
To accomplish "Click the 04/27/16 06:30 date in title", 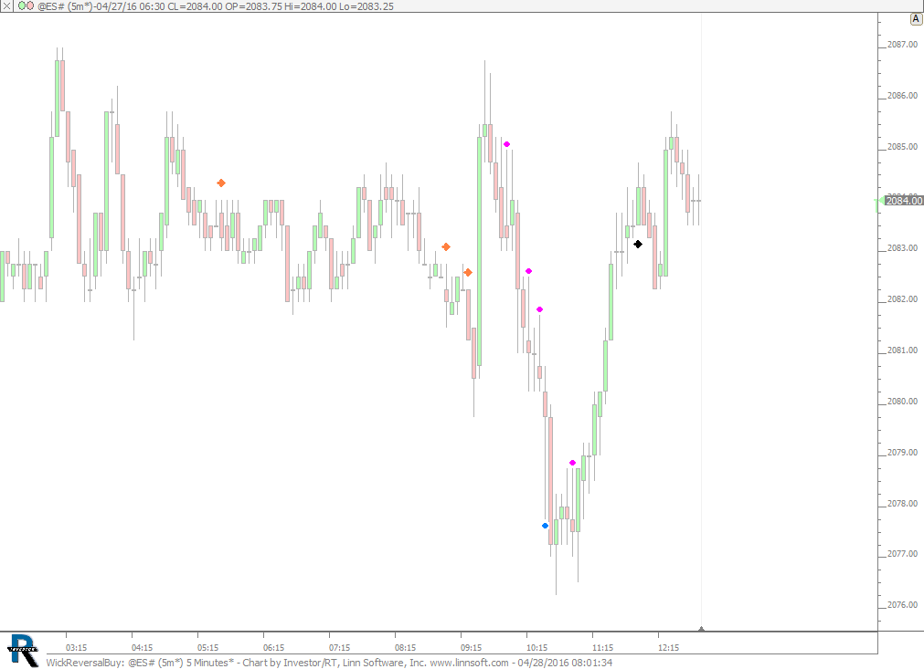I will coord(131,6).
